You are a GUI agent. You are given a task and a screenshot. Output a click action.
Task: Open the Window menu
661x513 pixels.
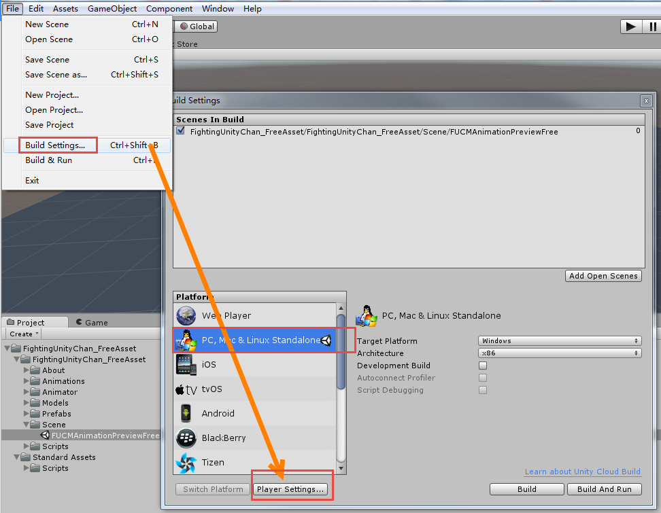point(218,8)
